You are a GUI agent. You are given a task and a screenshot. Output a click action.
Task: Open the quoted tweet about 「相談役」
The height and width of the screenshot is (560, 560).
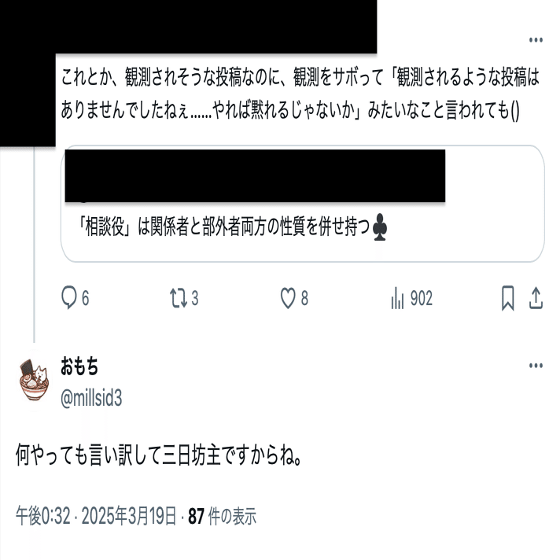pos(303,204)
